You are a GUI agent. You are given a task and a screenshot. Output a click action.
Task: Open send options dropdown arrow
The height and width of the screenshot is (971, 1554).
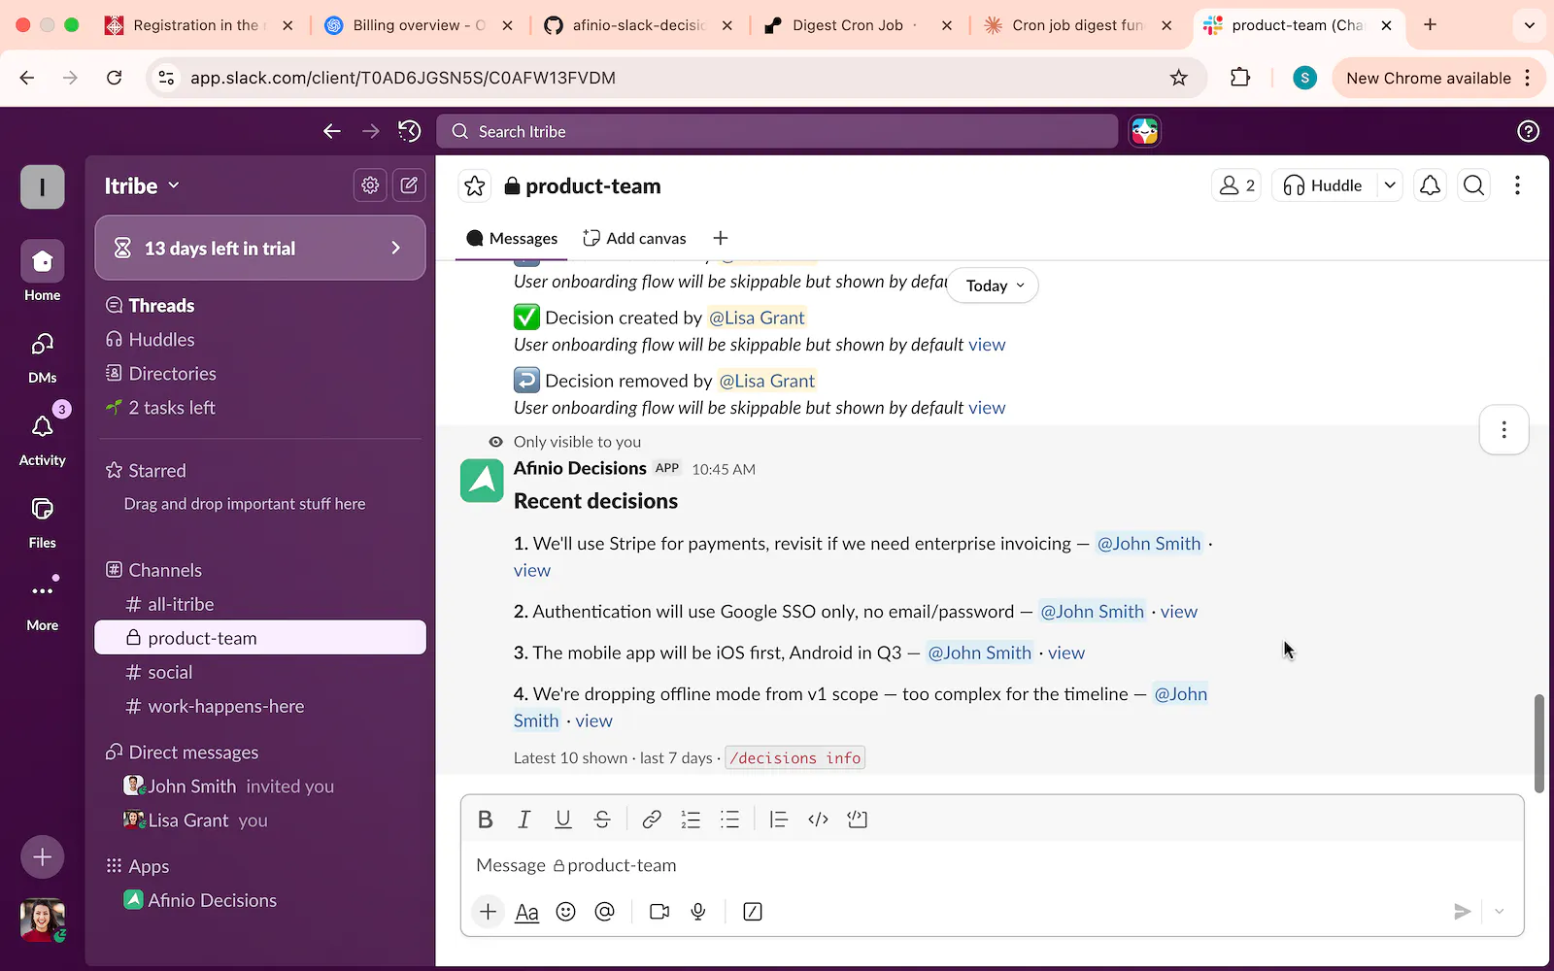[1500, 912]
